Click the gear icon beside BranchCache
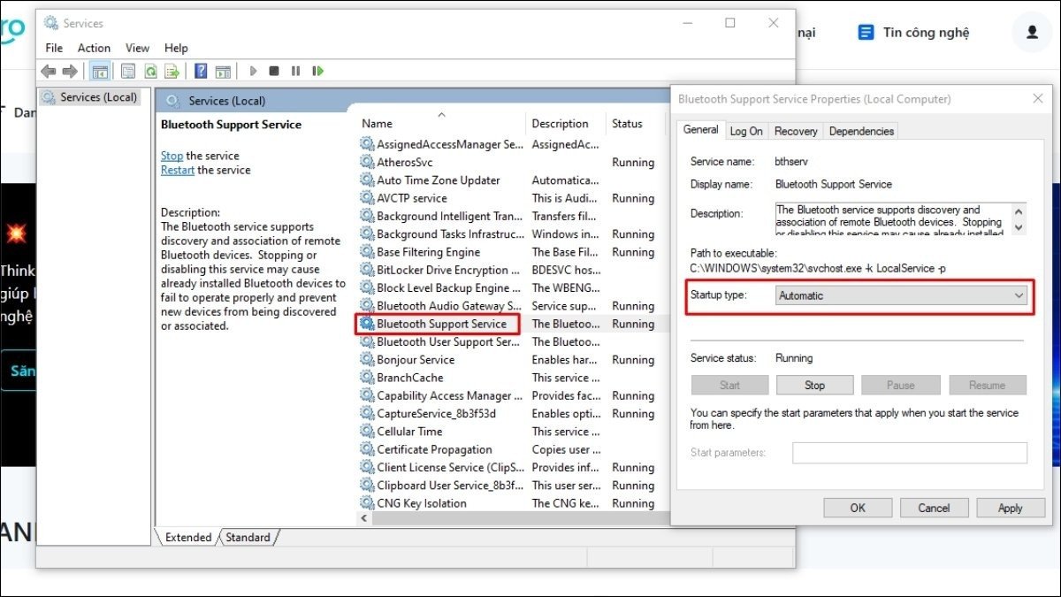The height and width of the screenshot is (597, 1061). coord(367,378)
